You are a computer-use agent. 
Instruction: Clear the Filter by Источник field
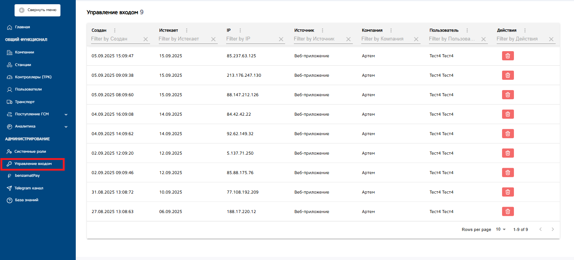coord(348,39)
